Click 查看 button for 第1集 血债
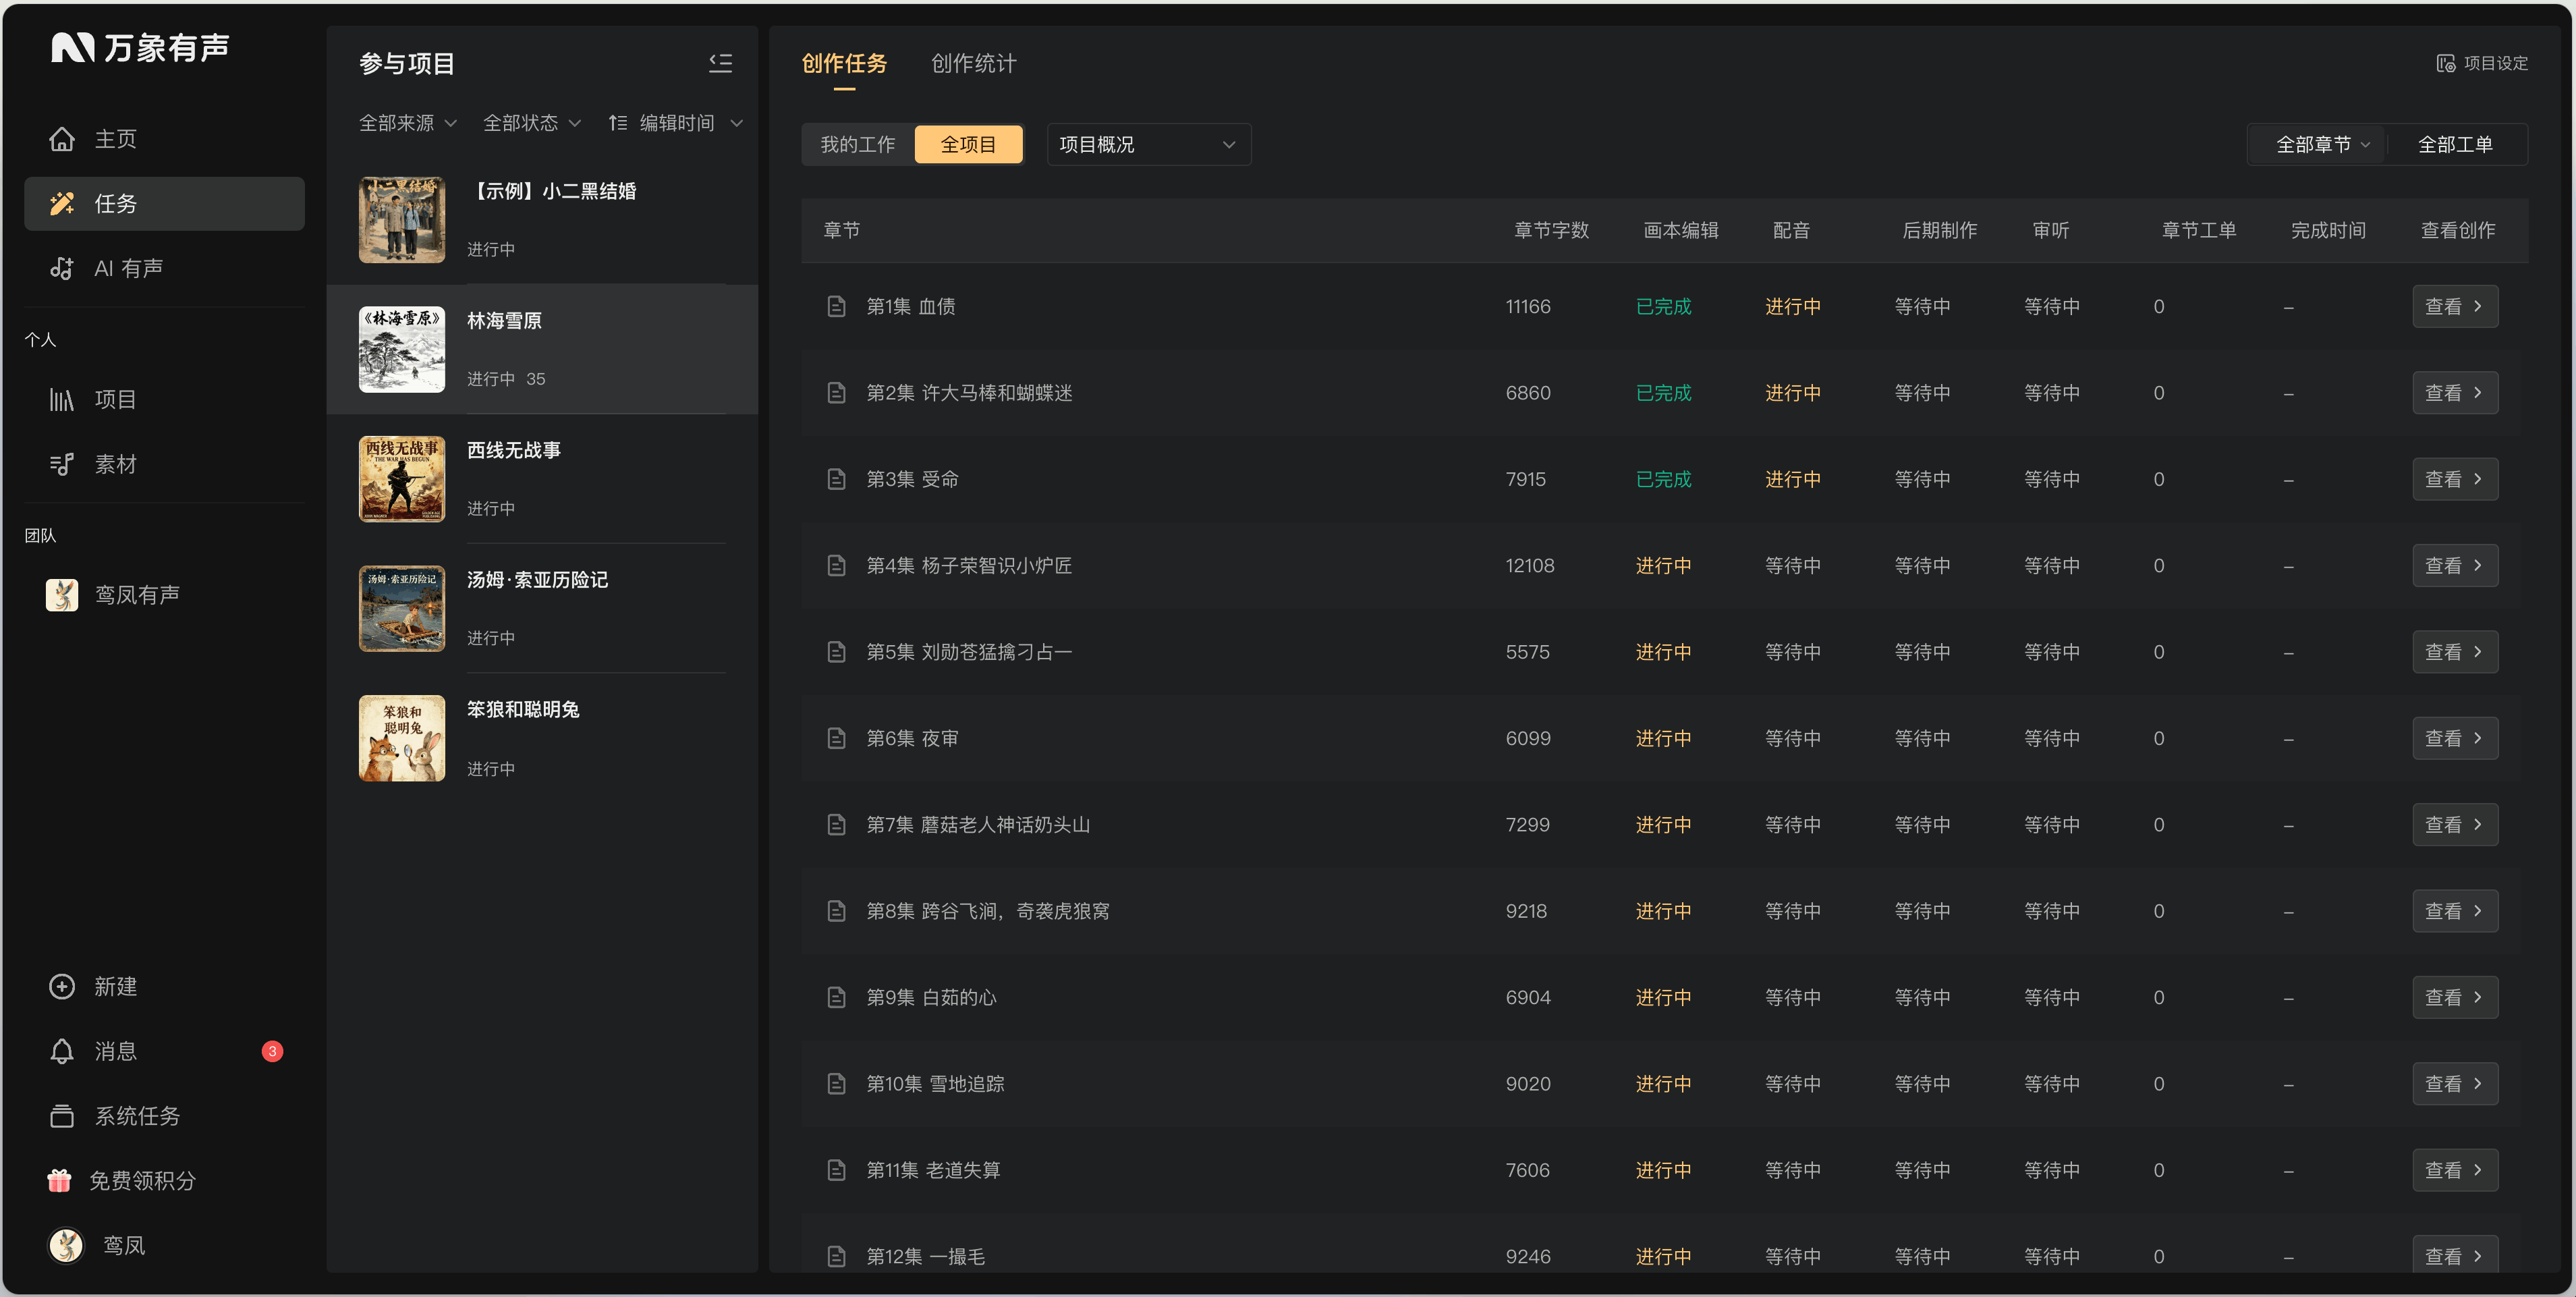 2454,306
